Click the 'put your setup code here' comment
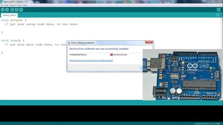 pyautogui.click(x=41, y=24)
